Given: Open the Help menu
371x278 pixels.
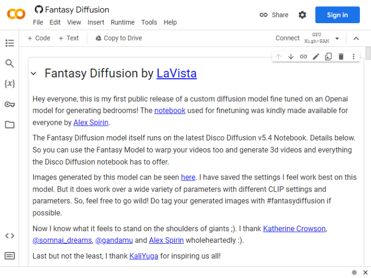Looking at the screenshot, I should pos(170,22).
